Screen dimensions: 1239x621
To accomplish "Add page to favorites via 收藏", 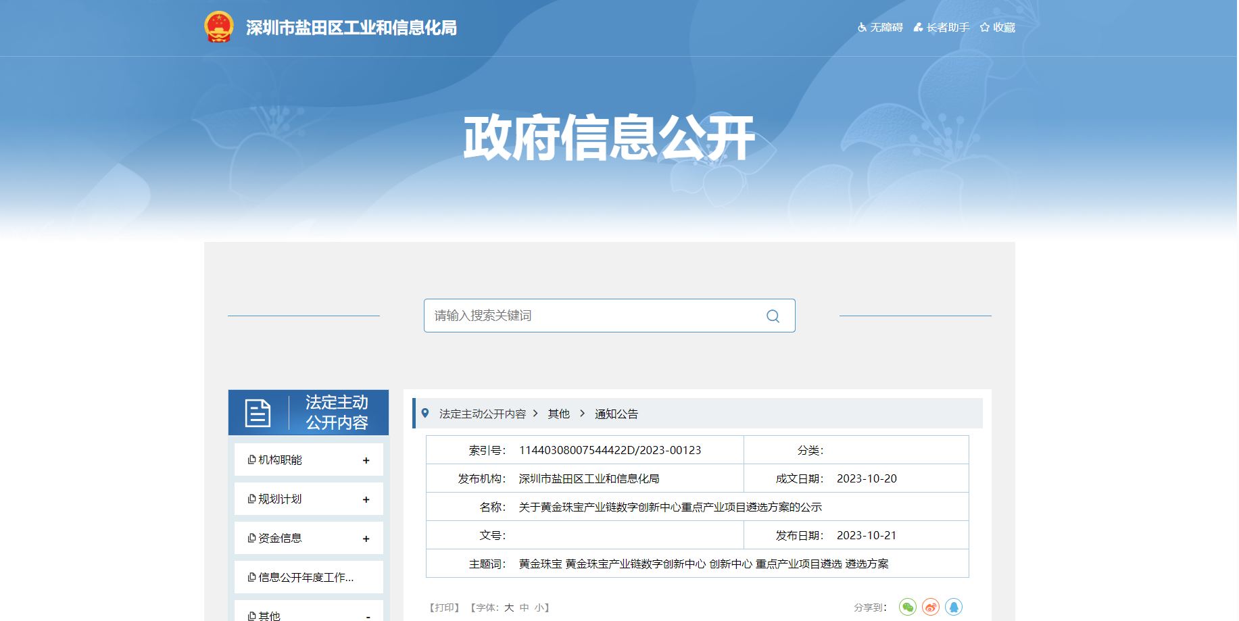I will (x=998, y=28).
